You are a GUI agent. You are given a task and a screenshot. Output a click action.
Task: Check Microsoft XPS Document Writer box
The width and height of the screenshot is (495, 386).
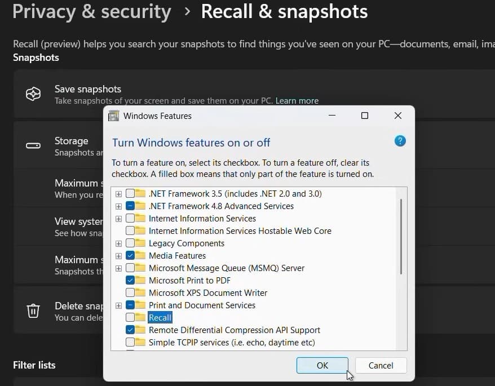pyautogui.click(x=130, y=293)
